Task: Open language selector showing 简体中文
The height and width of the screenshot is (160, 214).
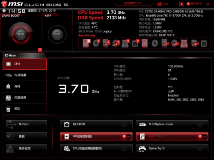Action: click(x=194, y=4)
